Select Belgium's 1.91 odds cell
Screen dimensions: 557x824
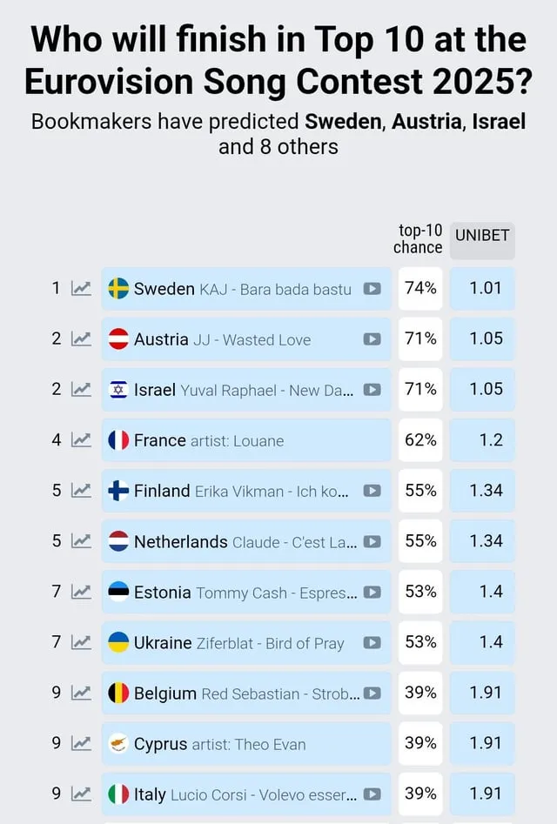pos(482,693)
